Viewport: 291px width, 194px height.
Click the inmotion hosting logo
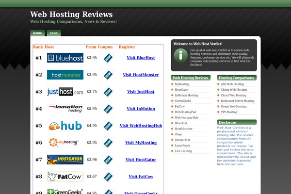click(65, 109)
